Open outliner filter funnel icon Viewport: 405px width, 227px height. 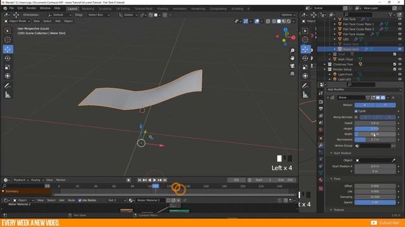[390, 15]
